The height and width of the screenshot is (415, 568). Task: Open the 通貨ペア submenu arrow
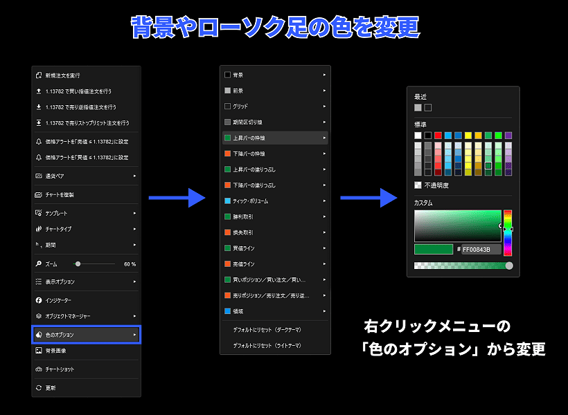pyautogui.click(x=135, y=176)
